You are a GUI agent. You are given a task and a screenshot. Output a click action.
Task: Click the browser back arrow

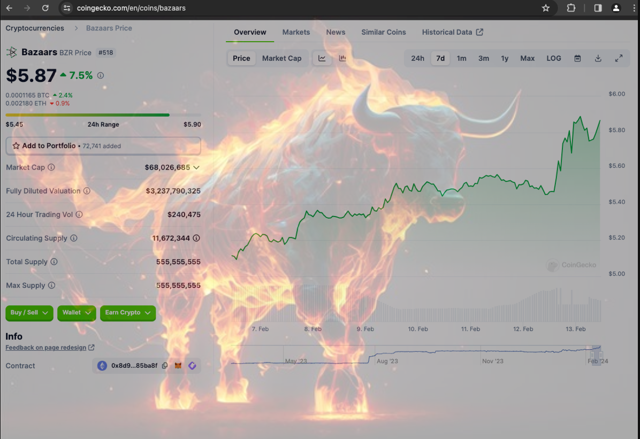(x=9, y=7)
